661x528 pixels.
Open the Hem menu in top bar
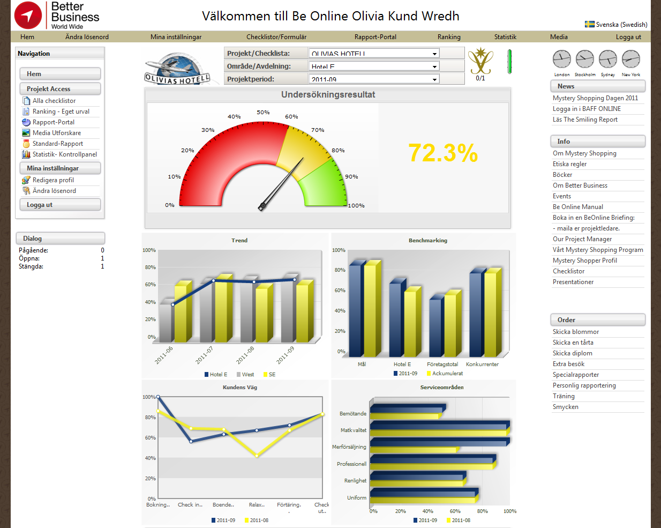27,37
